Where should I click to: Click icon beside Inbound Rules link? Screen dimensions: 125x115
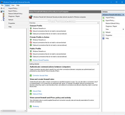[31, 91]
